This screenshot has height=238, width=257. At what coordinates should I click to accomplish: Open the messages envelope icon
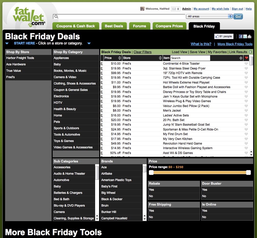click(174, 9)
